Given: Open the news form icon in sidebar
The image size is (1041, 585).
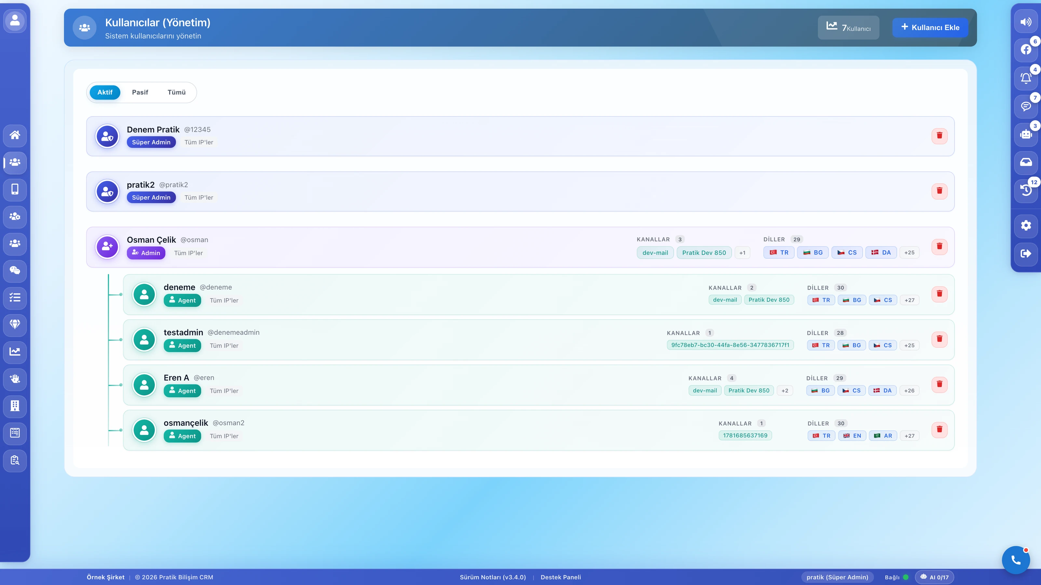Looking at the screenshot, I should coord(15,433).
